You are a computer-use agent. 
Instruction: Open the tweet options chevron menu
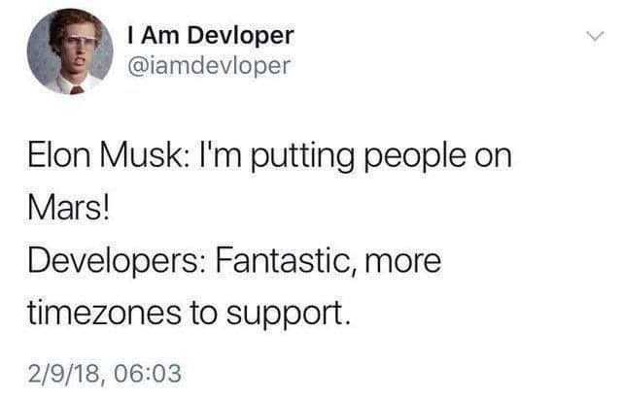coord(595,37)
